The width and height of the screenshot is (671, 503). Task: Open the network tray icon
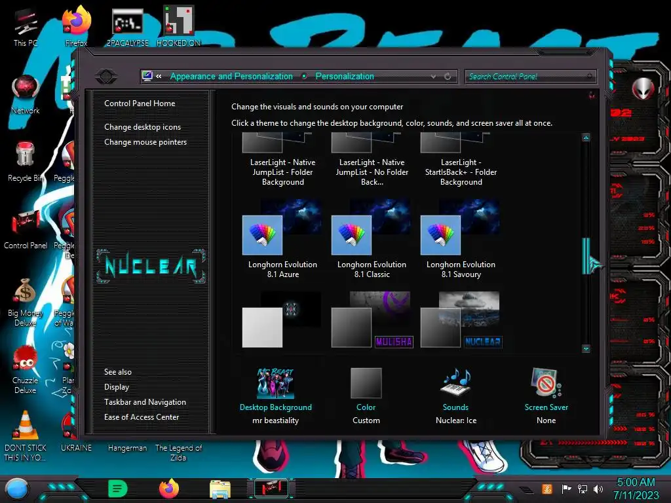click(x=583, y=489)
